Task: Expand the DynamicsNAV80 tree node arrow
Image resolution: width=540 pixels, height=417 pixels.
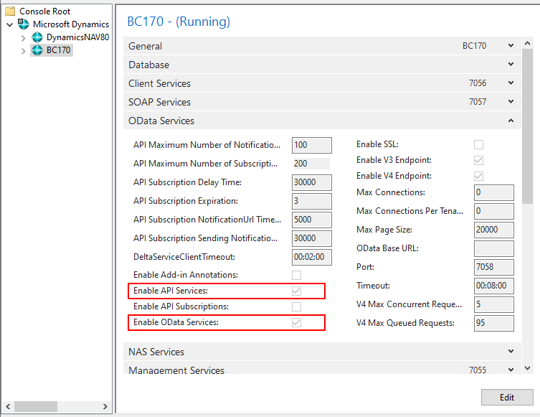Action: (24, 37)
